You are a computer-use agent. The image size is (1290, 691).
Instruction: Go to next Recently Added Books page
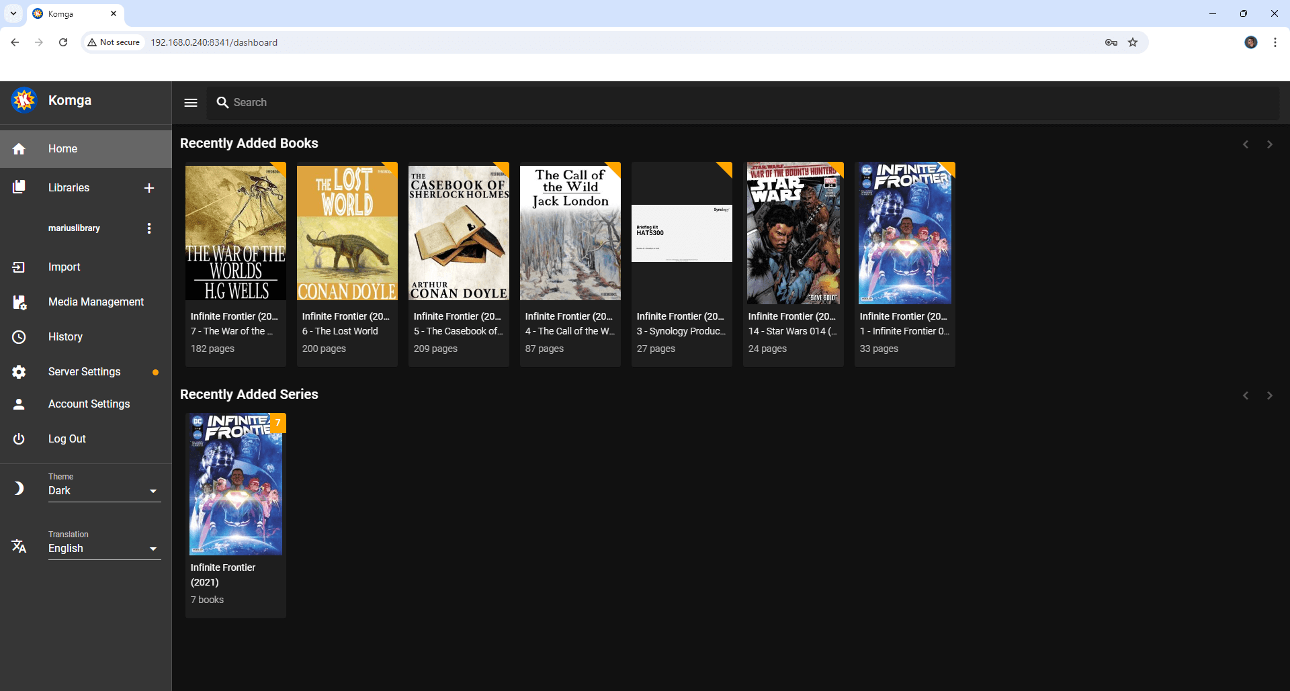(x=1270, y=144)
